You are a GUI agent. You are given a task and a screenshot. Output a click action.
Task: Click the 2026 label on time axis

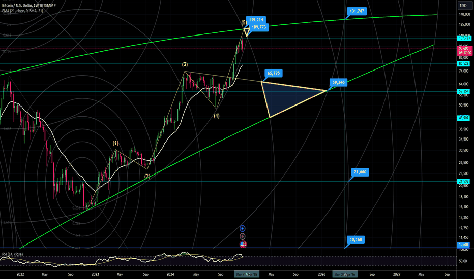(321, 275)
